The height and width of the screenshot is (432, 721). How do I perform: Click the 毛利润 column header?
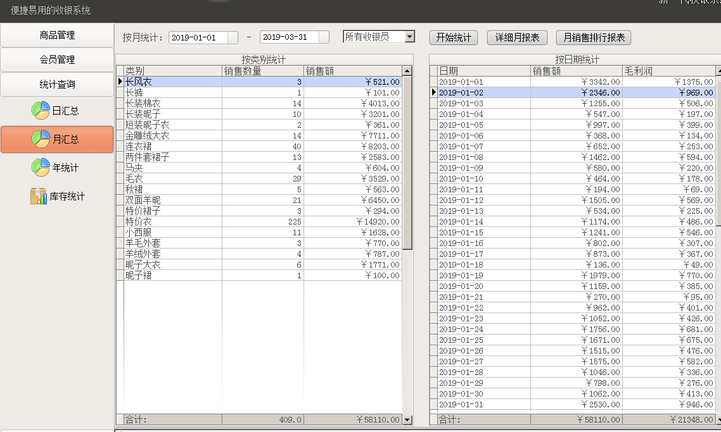668,71
